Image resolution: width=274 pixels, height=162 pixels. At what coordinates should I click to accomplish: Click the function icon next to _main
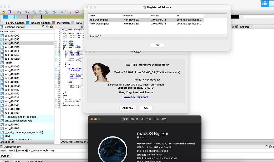pos(2,63)
